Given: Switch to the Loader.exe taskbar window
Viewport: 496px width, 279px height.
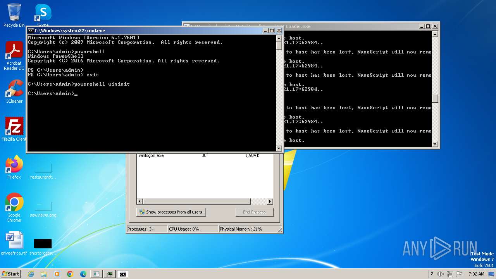Looking at the screenshot, I should [x=96, y=274].
